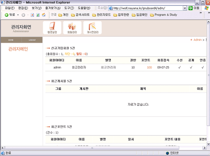This screenshot has width=210, height=156.
Task: Click the Refresh page toolbar icon
Action: 38,15
